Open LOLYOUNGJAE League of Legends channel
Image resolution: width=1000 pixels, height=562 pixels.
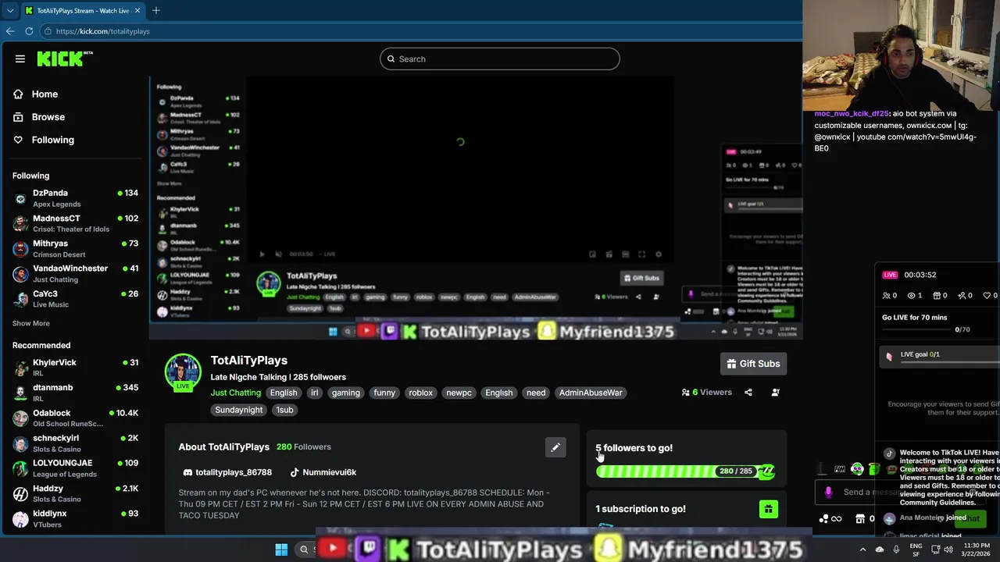coord(75,468)
